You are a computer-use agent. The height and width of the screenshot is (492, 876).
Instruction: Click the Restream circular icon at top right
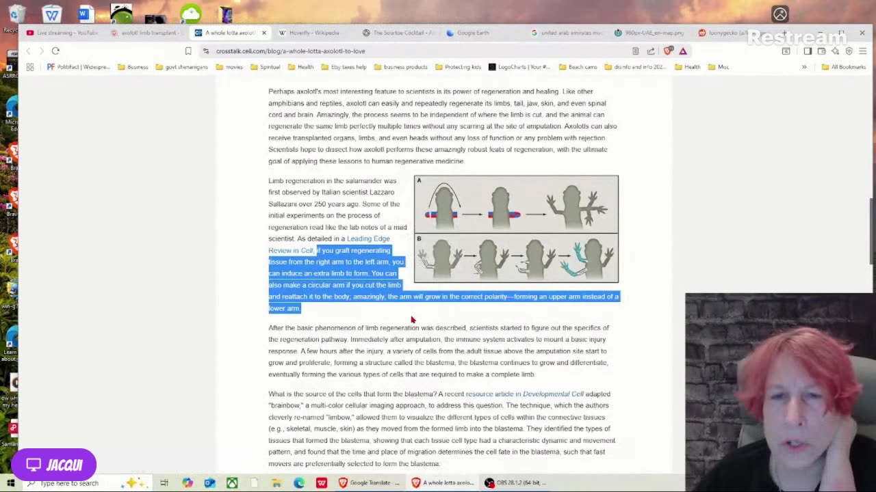[x=780, y=14]
